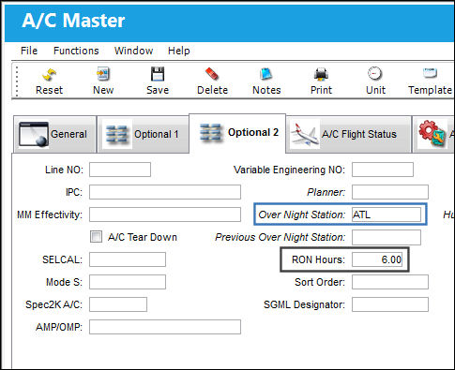Open the Unit clock icon
Image resolution: width=455 pixels, height=370 pixels.
(x=375, y=81)
